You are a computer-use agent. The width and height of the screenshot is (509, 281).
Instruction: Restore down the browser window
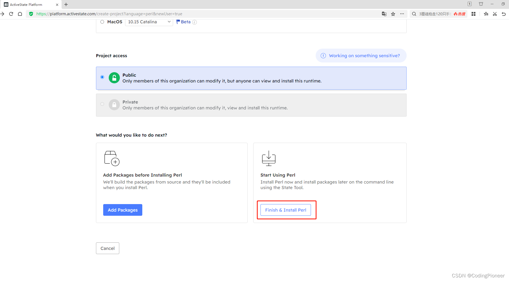(503, 4)
